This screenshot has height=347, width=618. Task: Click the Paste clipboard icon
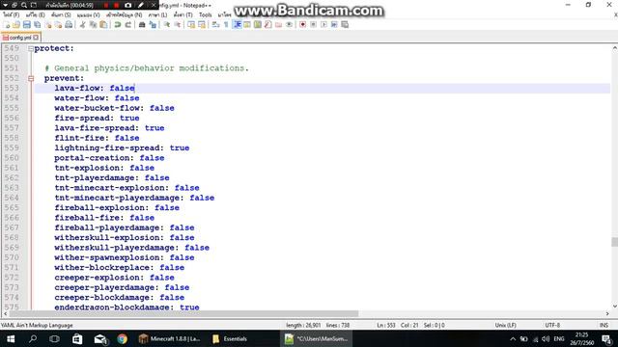point(103,25)
